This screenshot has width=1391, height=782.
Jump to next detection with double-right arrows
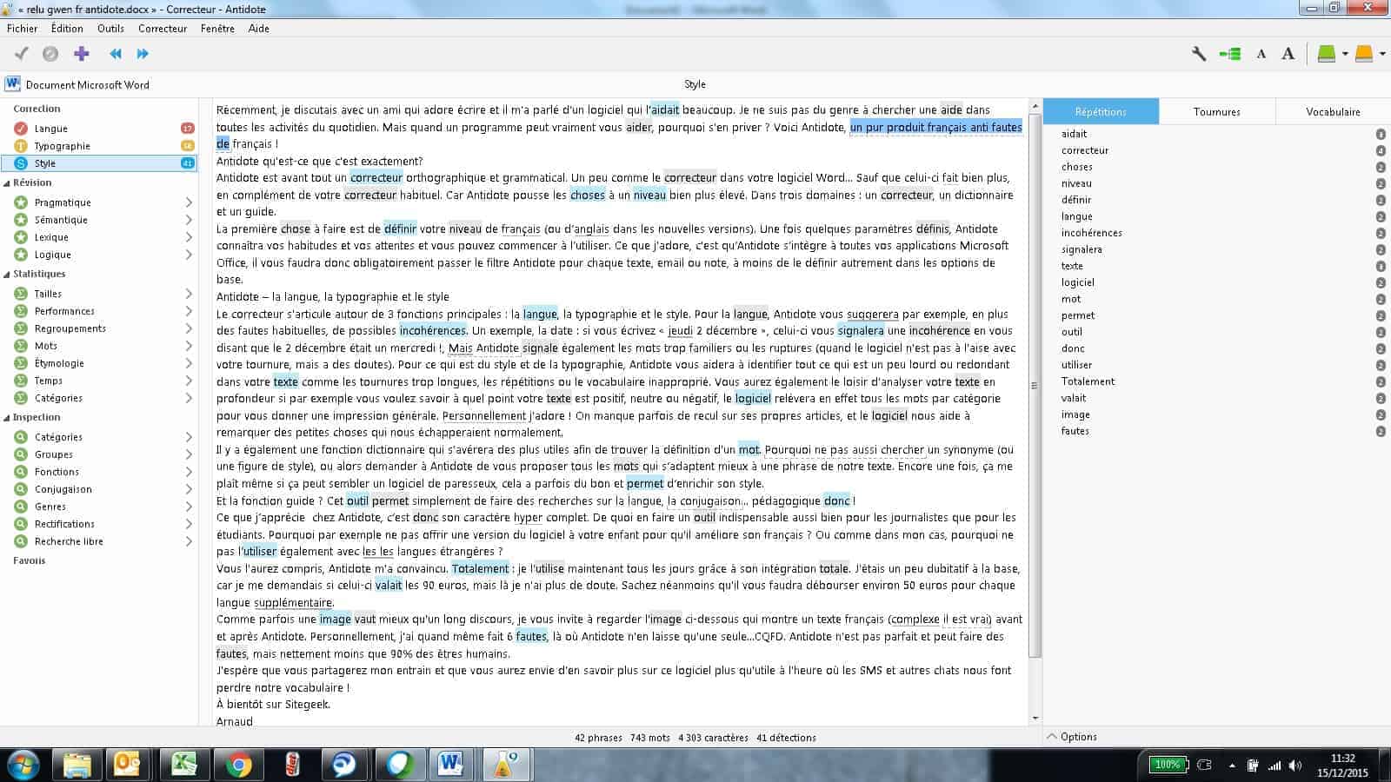(x=143, y=54)
